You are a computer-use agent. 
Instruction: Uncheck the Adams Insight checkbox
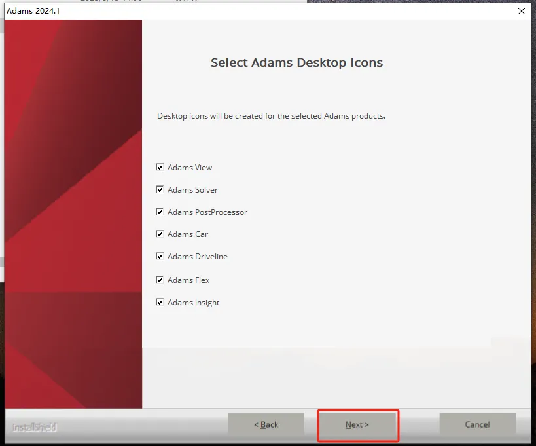[160, 302]
